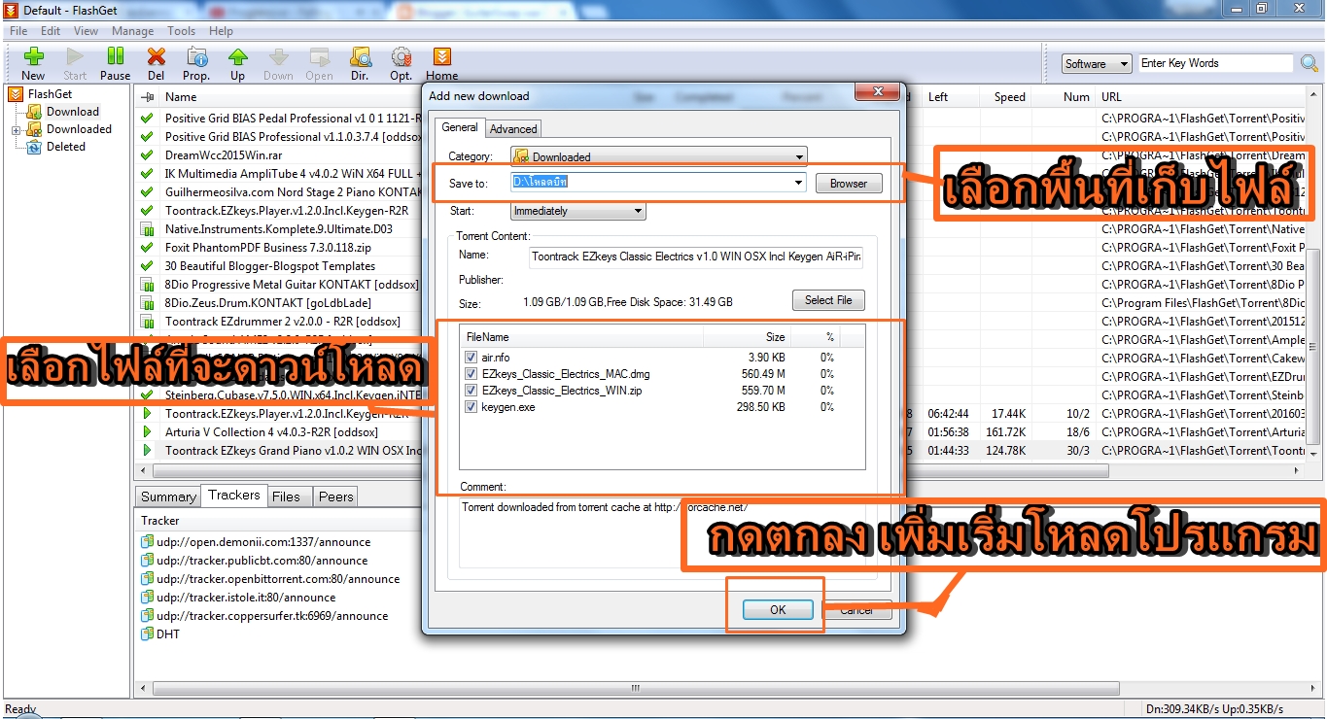Uncheck the air.nfo file checkbox
1327x719 pixels.
tap(471, 358)
